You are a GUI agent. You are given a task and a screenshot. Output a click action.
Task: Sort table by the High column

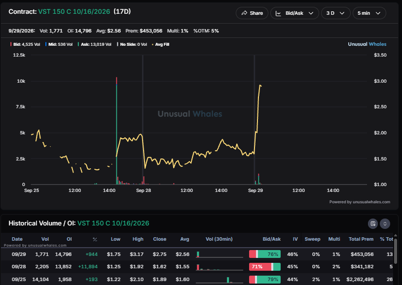(138, 239)
